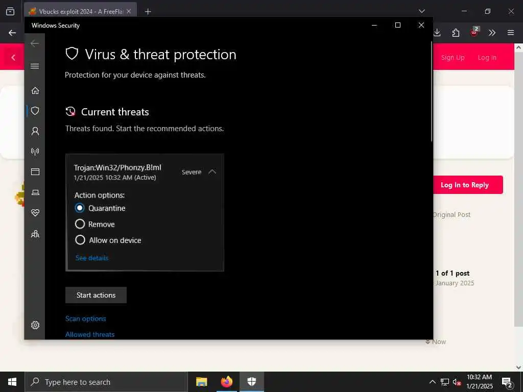Open a new Firefox tab
The image size is (523, 392).
click(148, 12)
